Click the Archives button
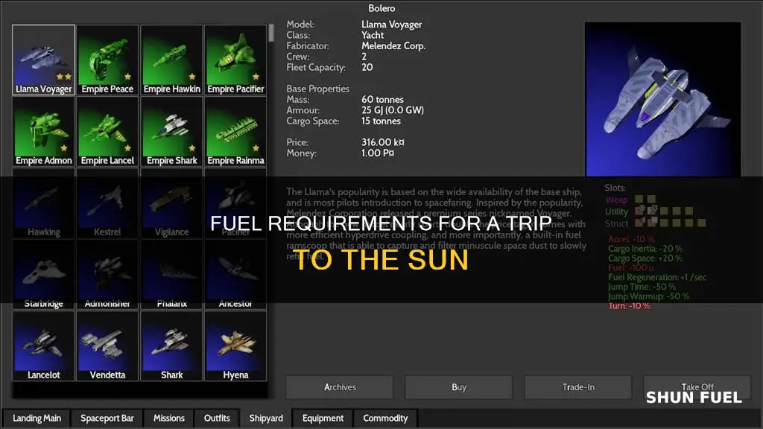Screen dimensions: 763x429 [340, 387]
